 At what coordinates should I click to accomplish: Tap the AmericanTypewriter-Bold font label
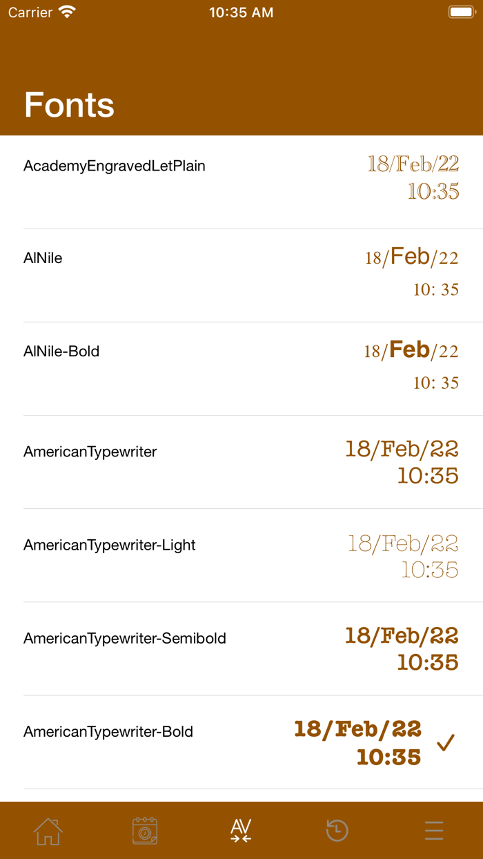[x=108, y=731]
